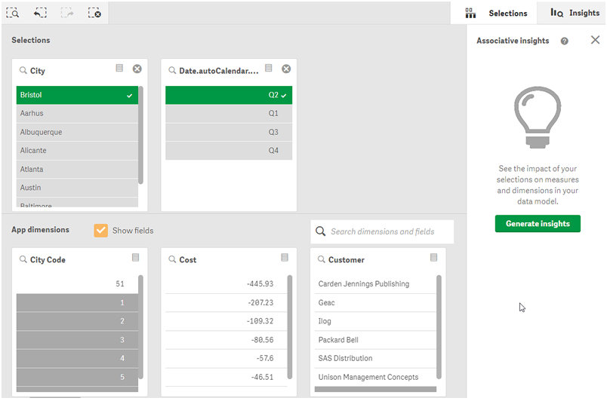The width and height of the screenshot is (607, 401).
Task: Clear the City field selection
Action: point(137,69)
